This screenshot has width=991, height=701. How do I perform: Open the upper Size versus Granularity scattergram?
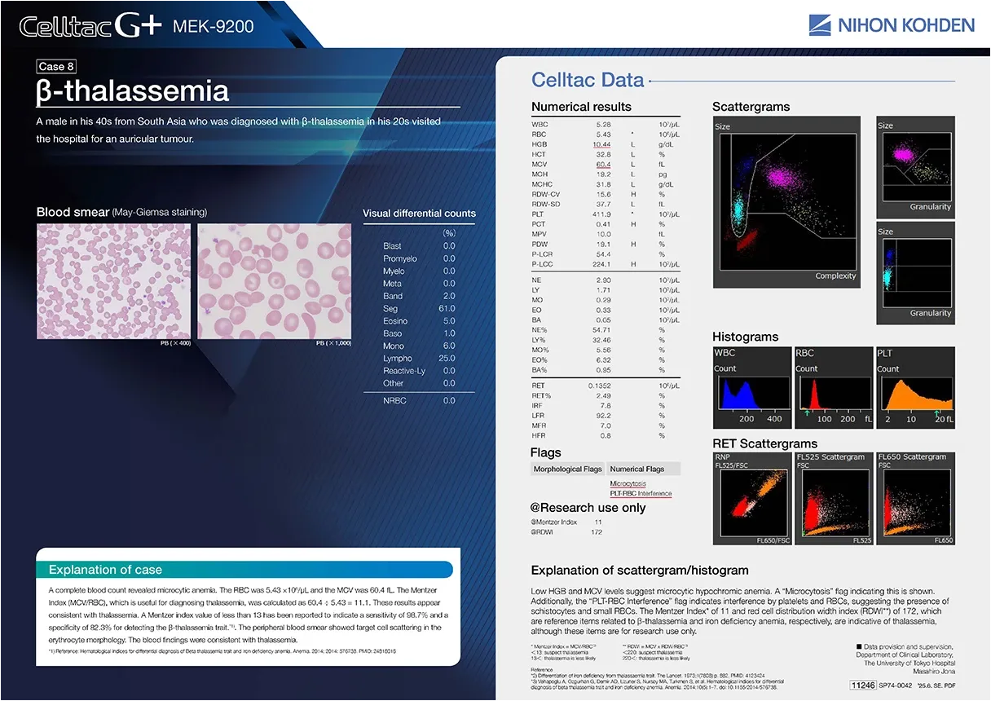915,165
